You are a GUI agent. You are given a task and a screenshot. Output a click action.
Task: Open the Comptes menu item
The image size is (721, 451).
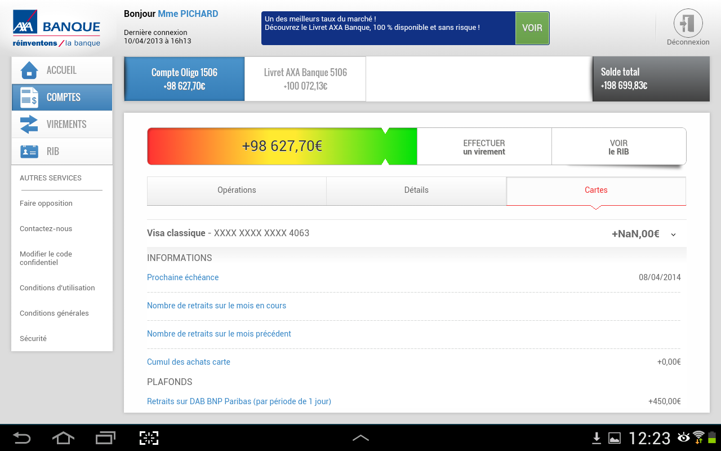click(x=62, y=98)
